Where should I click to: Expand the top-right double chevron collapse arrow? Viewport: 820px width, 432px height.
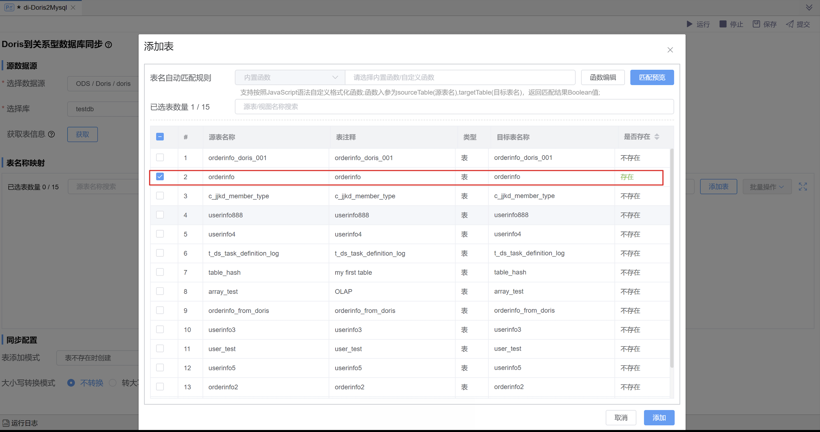coord(809,7)
